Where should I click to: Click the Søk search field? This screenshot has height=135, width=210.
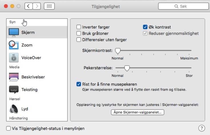click(181, 6)
